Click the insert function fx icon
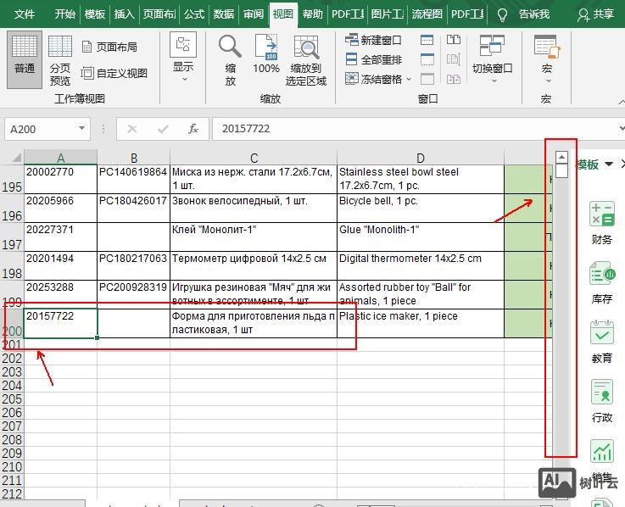Screen dimensions: 625x507 pyautogui.click(x=193, y=129)
